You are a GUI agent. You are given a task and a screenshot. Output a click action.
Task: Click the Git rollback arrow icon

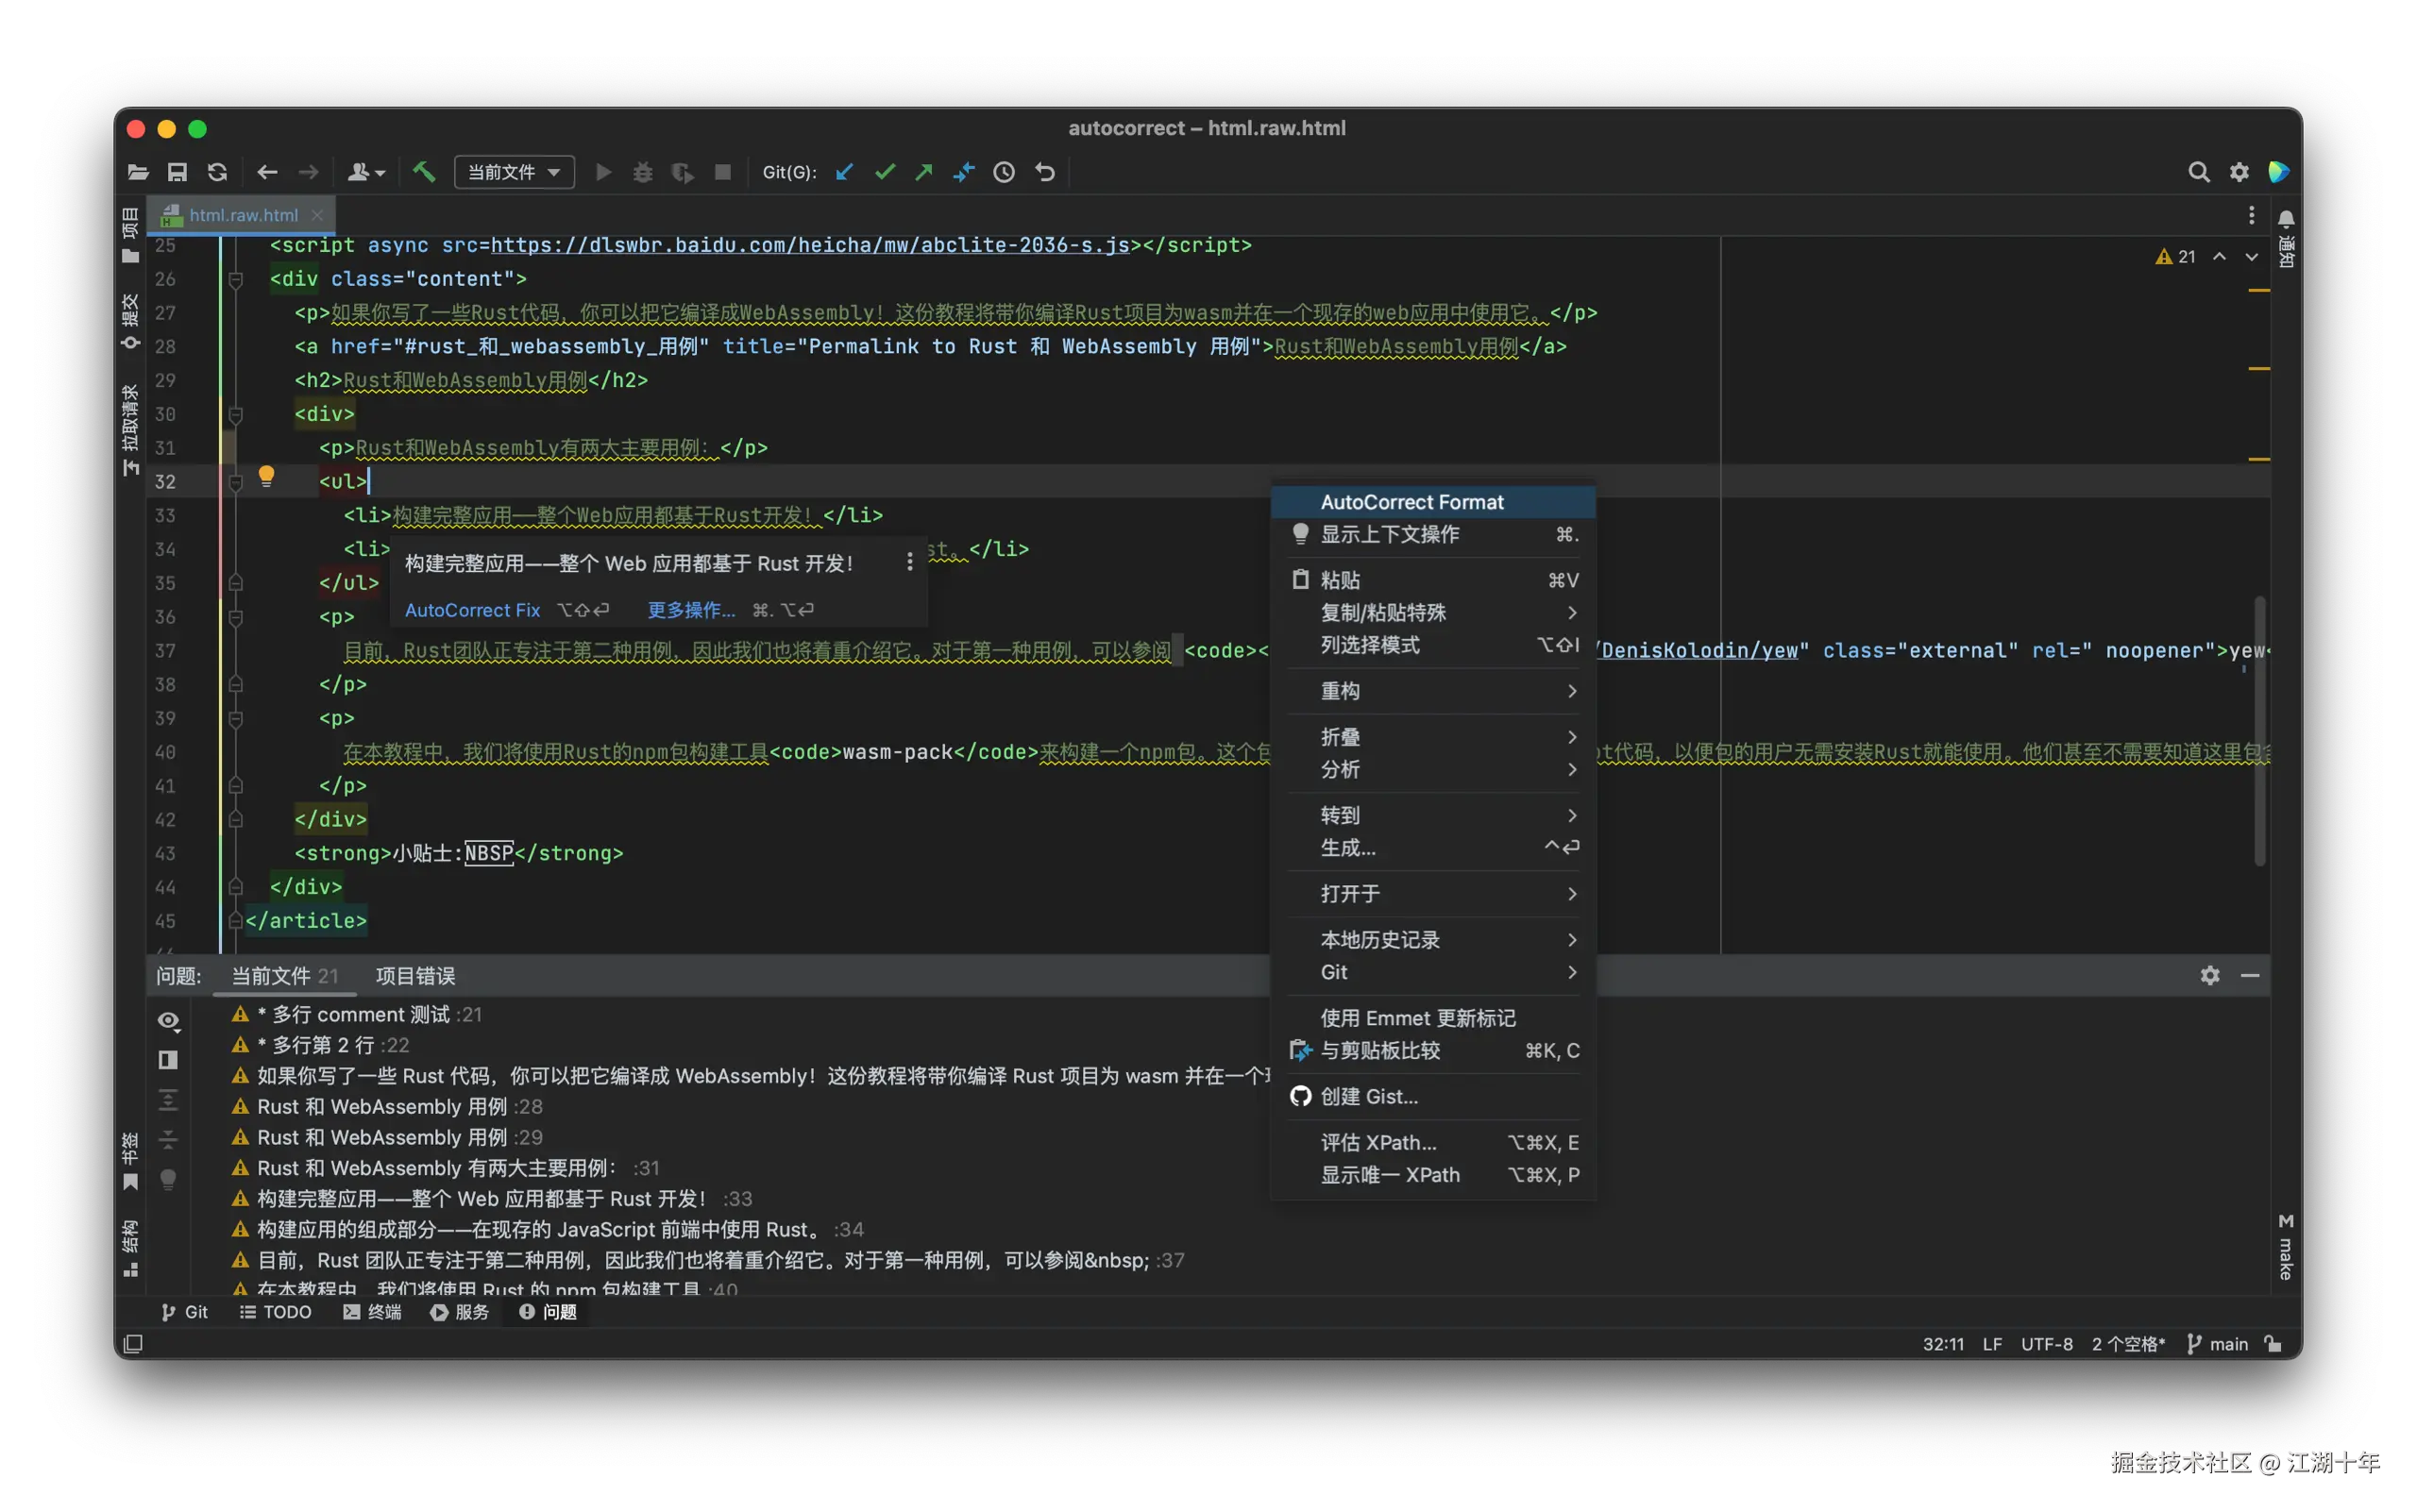click(x=1044, y=172)
